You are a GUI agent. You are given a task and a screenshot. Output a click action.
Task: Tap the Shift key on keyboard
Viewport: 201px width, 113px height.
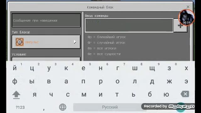[16, 95]
